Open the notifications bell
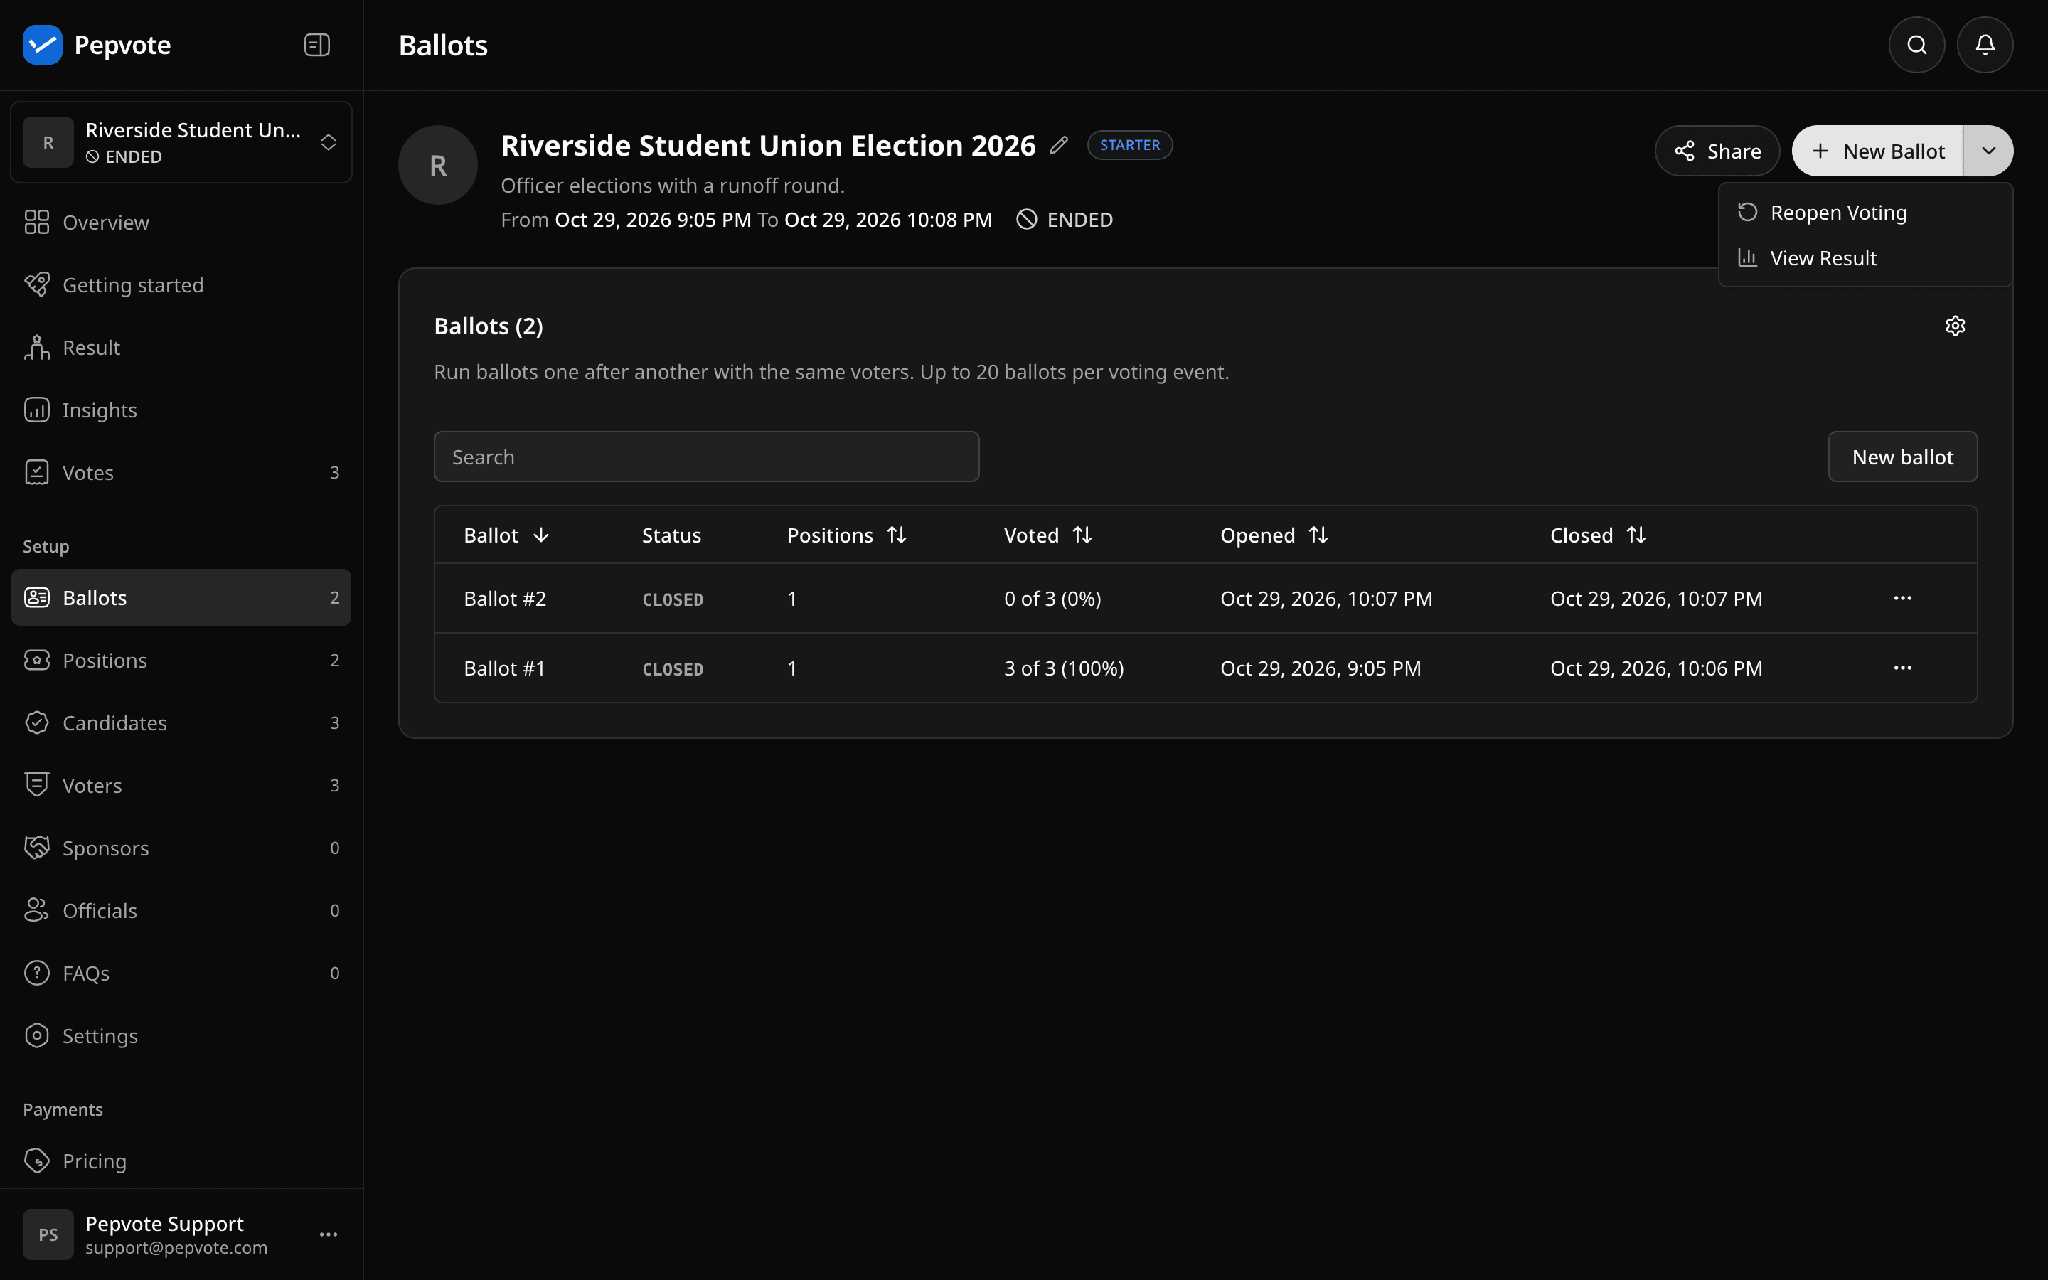2048x1280 pixels. click(x=1985, y=45)
